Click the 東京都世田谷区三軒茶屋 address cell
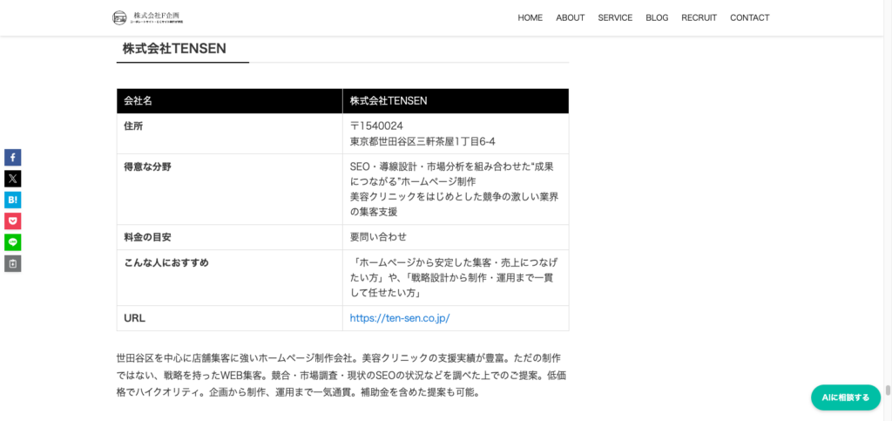Viewport: 892px width, 421px height. (422, 141)
